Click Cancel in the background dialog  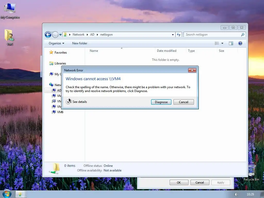(x=200, y=183)
